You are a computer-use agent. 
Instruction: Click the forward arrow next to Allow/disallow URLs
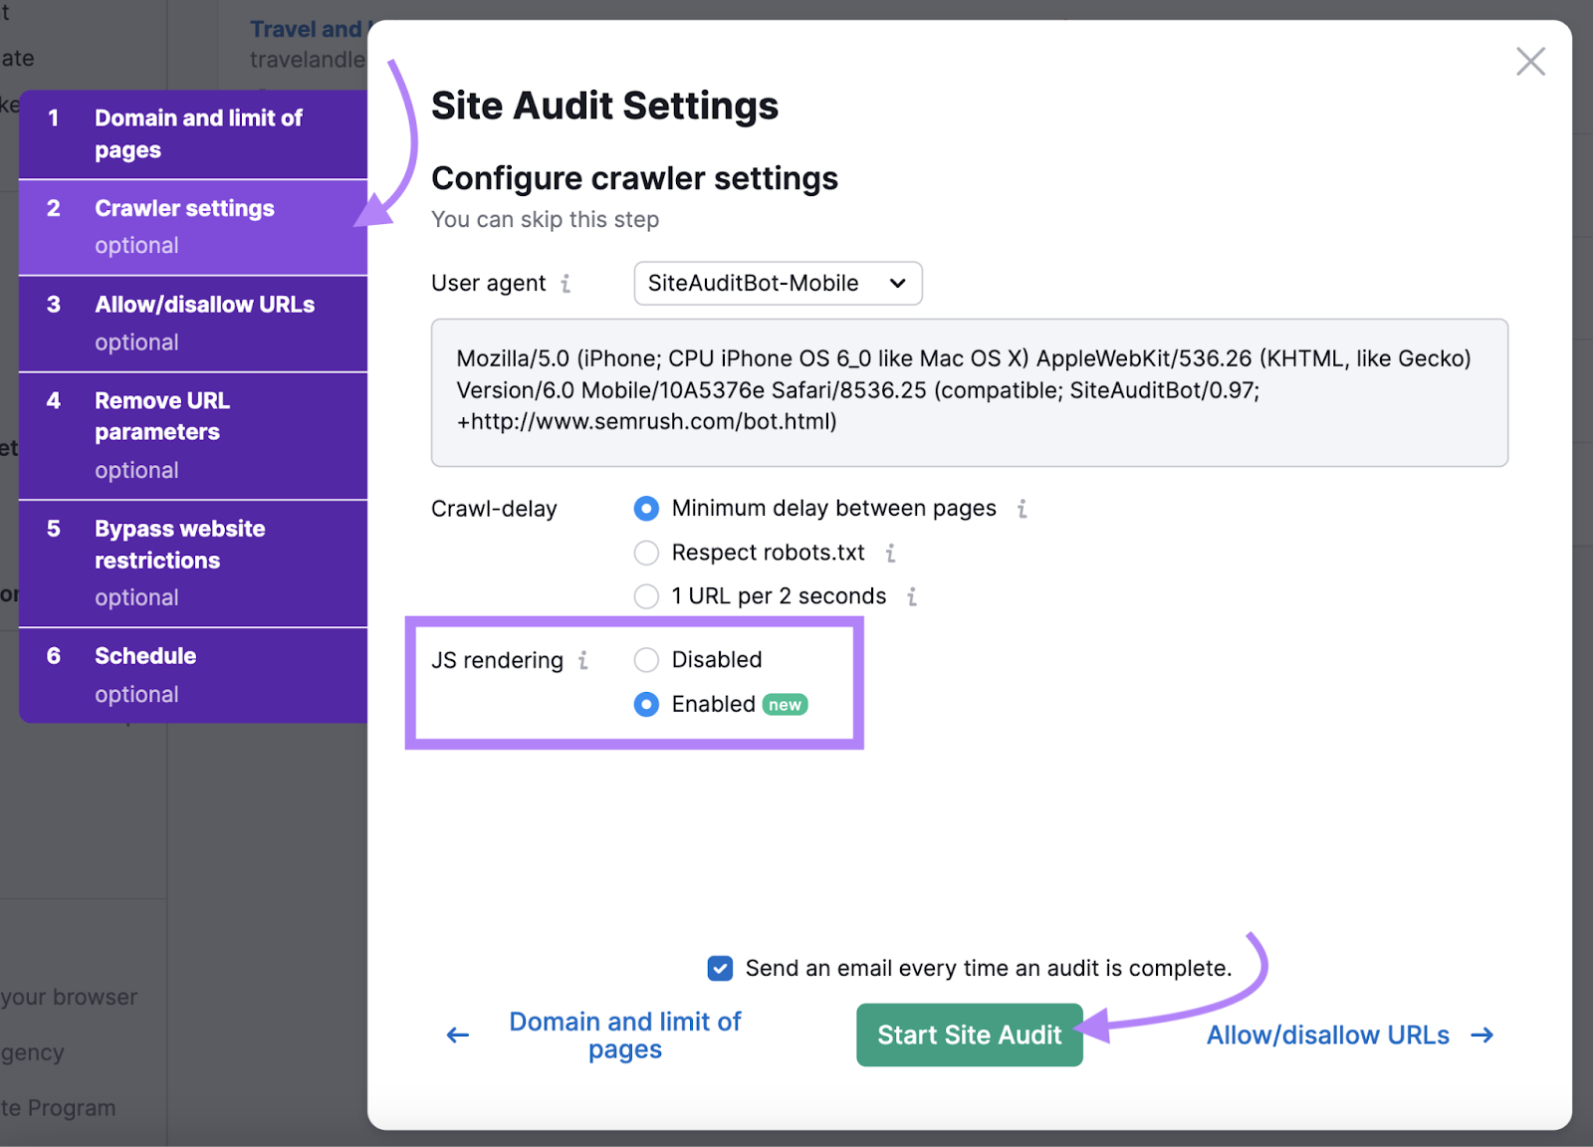tap(1482, 1034)
